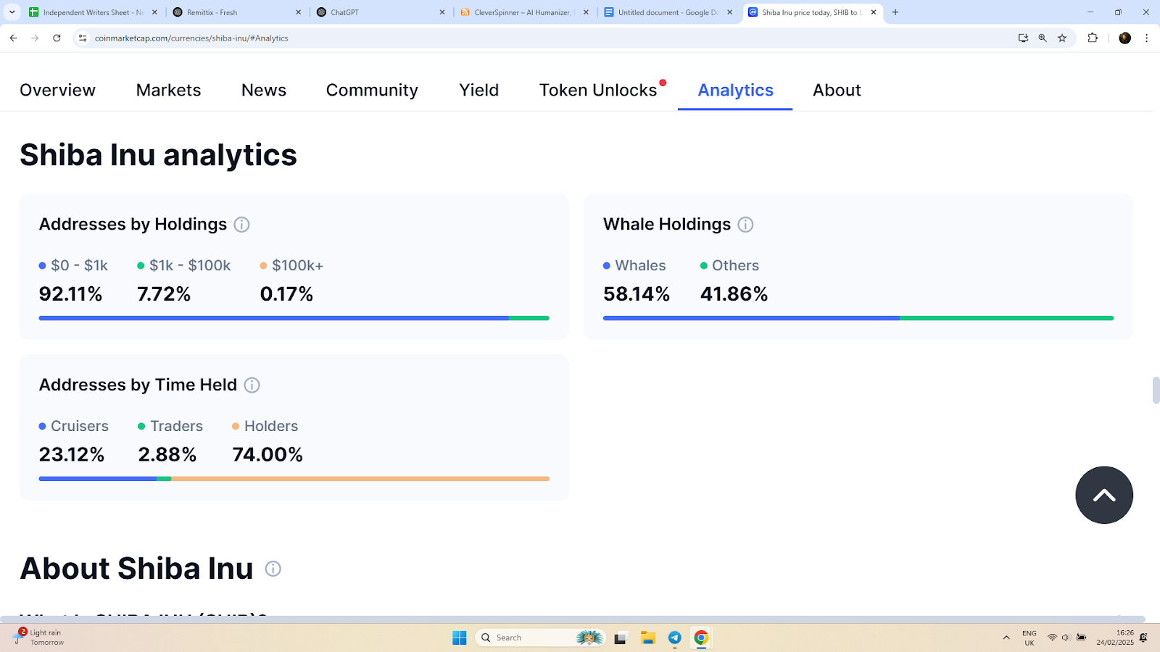1160x652 pixels.
Task: Click the ENG UK language indicator
Action: [x=1029, y=638]
